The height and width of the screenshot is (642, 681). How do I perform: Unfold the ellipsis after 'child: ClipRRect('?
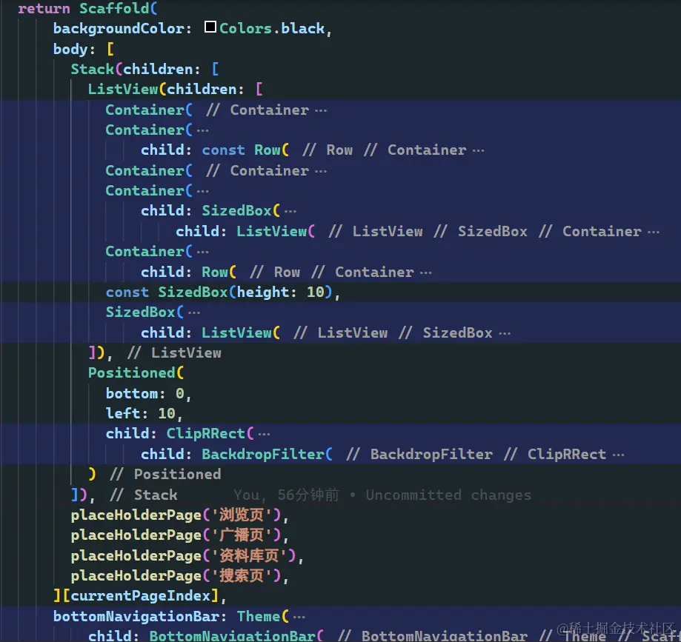coord(264,434)
